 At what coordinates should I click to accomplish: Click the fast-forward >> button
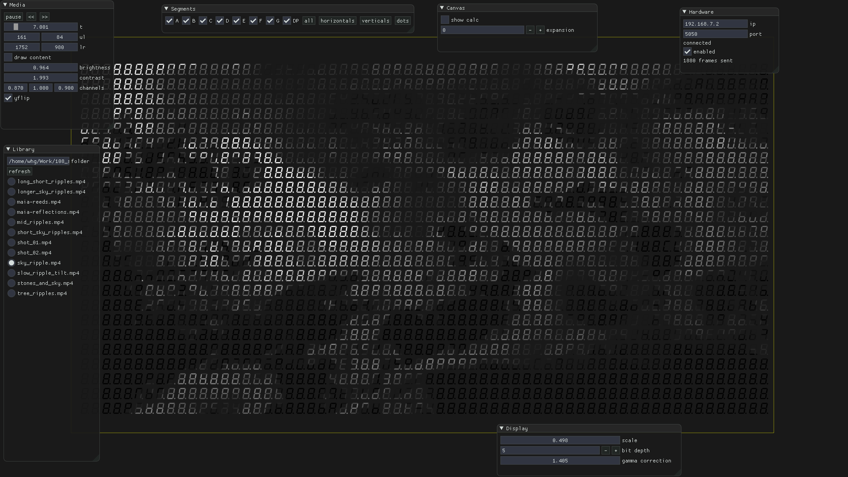pyautogui.click(x=44, y=17)
